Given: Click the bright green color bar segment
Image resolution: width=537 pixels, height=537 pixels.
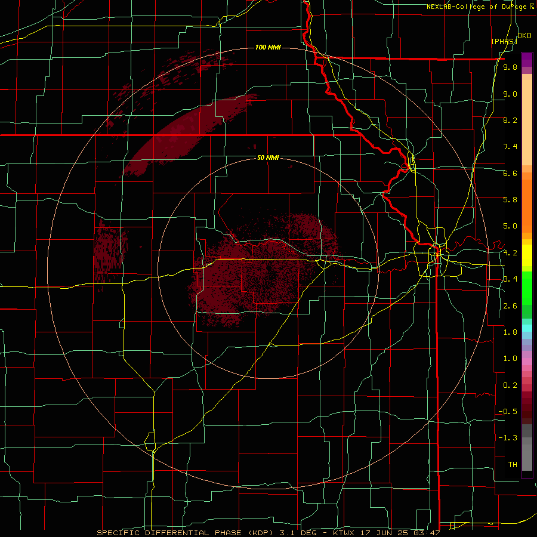Looking at the screenshot, I should (x=527, y=288).
